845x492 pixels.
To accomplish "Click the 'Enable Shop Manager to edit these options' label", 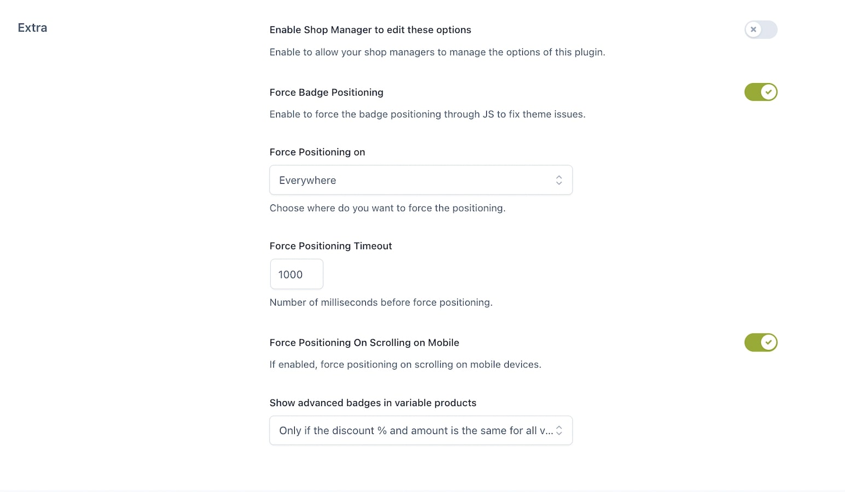I will coord(370,30).
